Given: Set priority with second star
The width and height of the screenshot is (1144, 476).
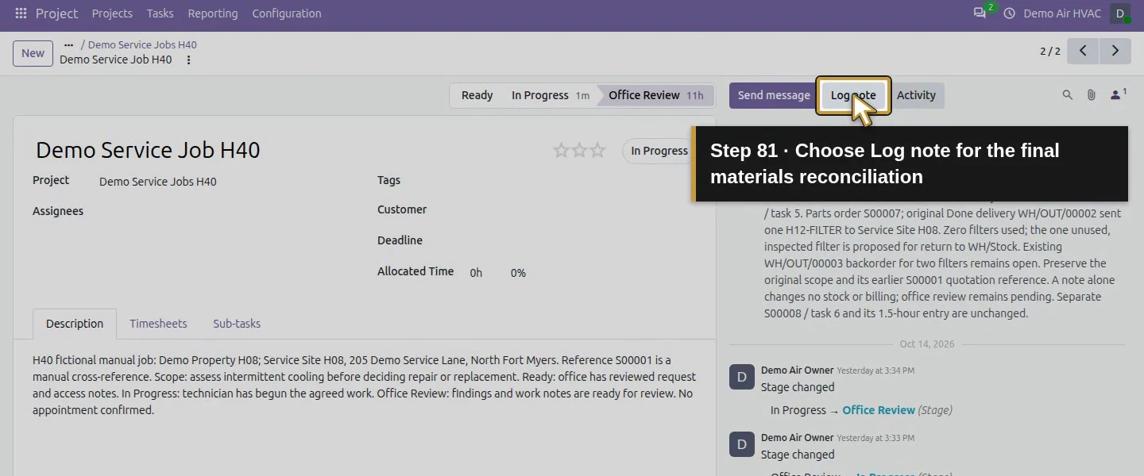Looking at the screenshot, I should click(580, 150).
